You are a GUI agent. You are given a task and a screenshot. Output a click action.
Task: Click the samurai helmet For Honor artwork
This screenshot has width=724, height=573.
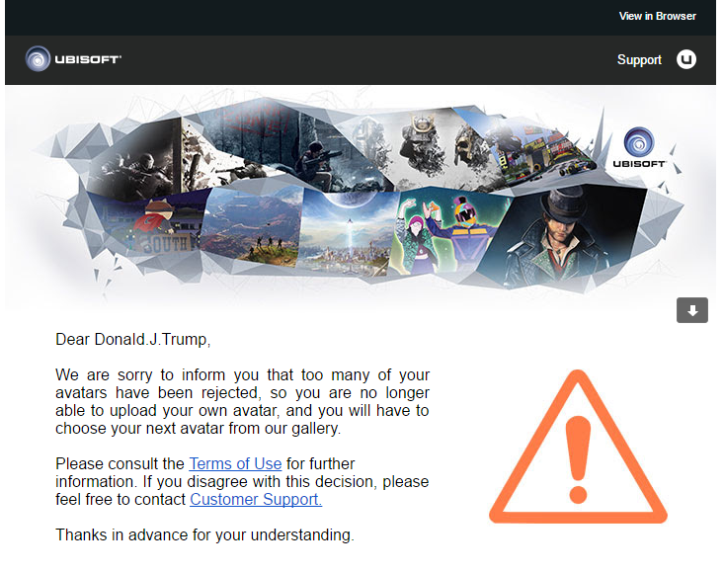click(x=423, y=148)
